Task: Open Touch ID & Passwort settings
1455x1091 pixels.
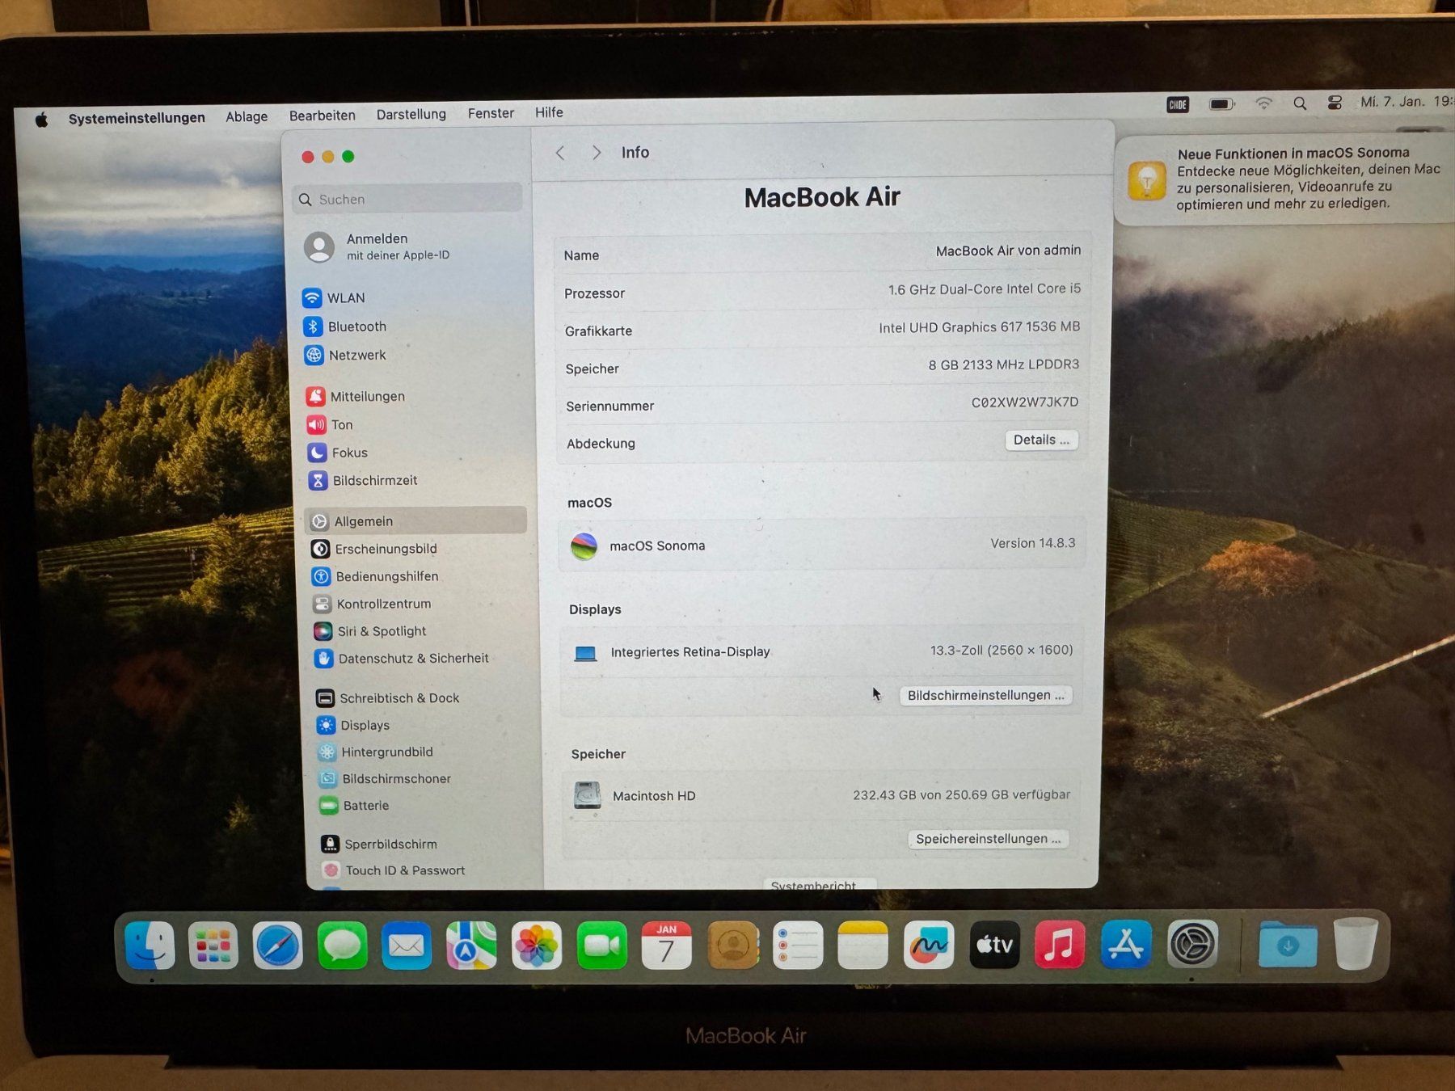Action: [394, 870]
